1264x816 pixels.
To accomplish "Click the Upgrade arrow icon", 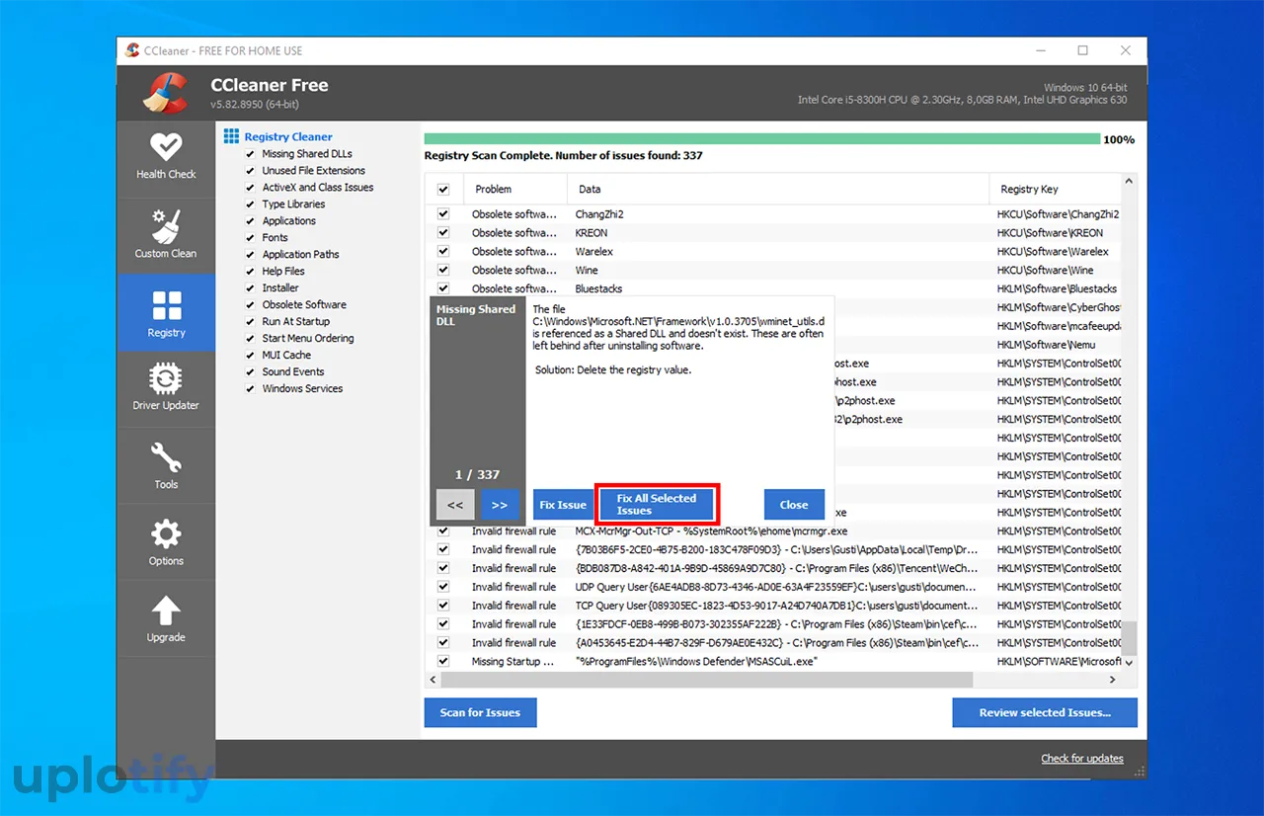I will tap(166, 611).
